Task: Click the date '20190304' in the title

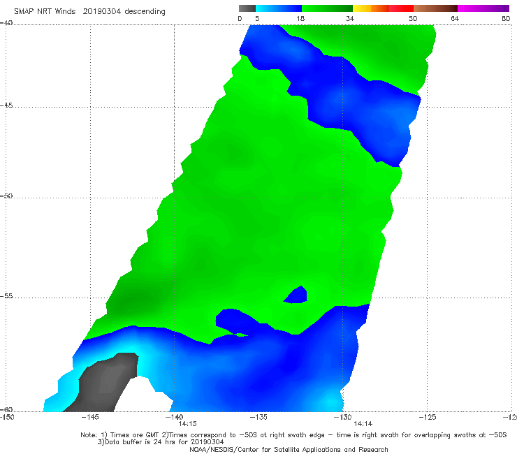Action: coord(101,11)
